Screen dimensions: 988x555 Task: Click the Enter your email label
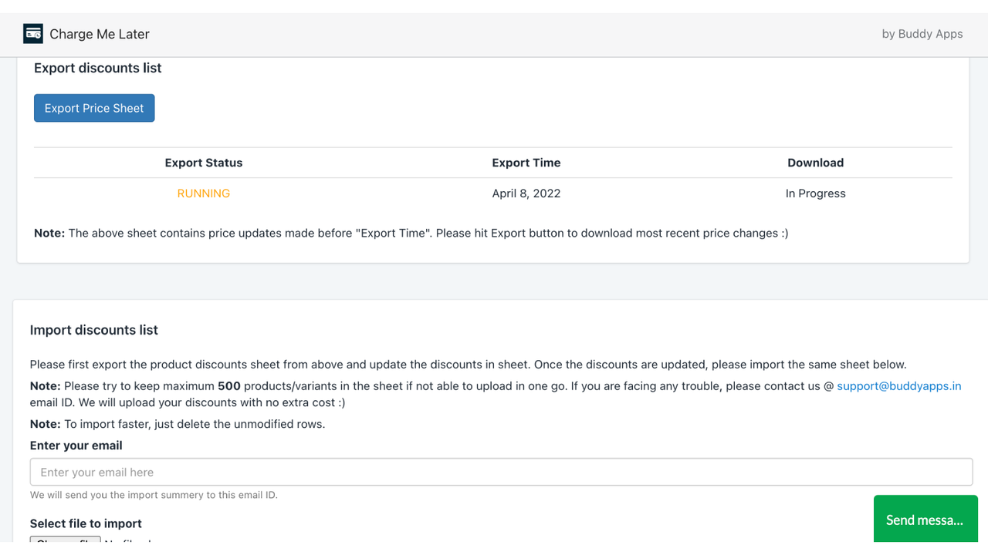(76, 446)
